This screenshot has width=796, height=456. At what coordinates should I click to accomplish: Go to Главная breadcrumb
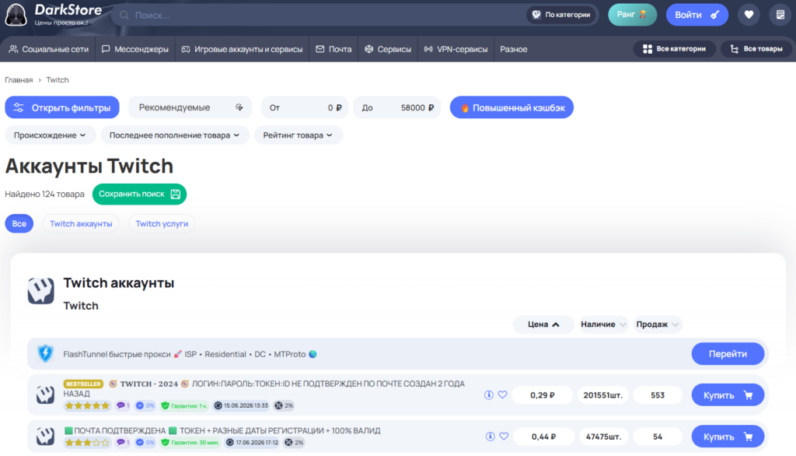[x=19, y=80]
